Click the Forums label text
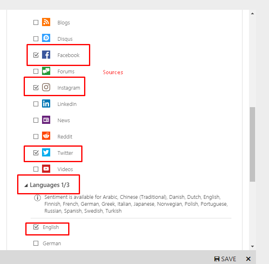 66,71
